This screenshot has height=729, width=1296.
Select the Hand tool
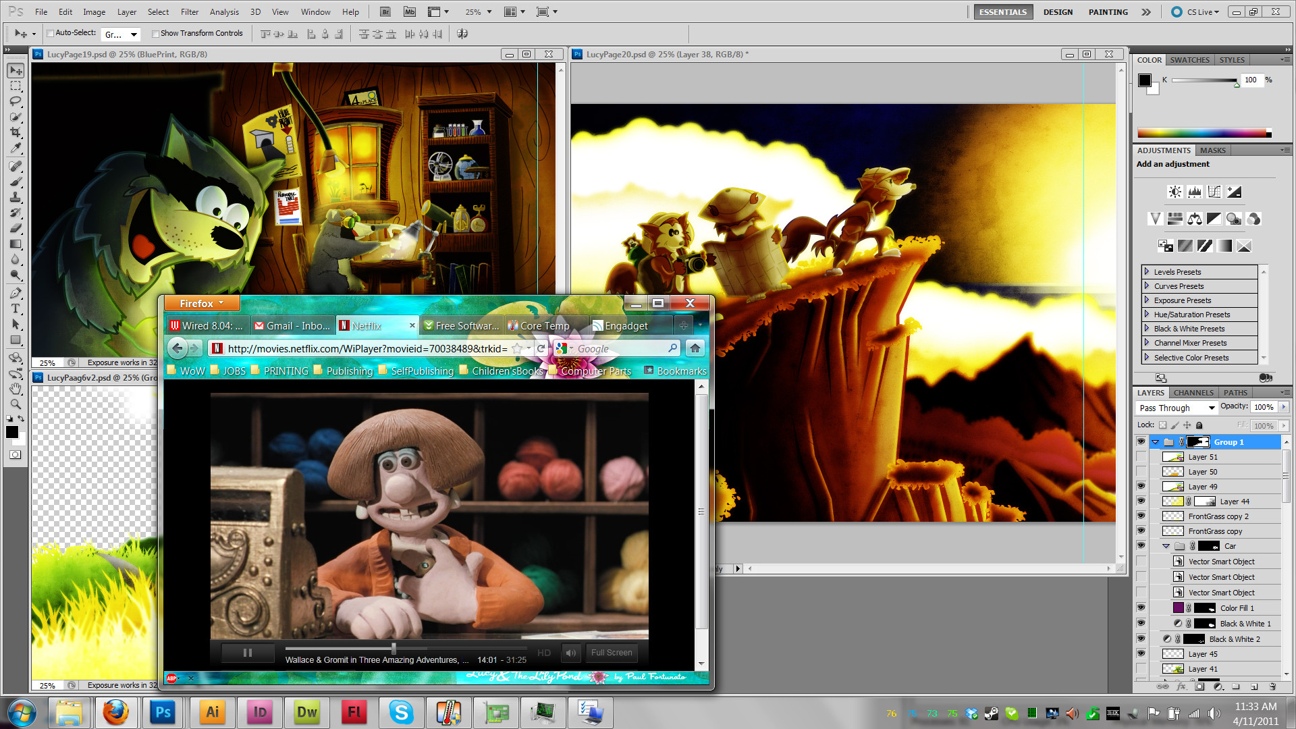(x=16, y=389)
